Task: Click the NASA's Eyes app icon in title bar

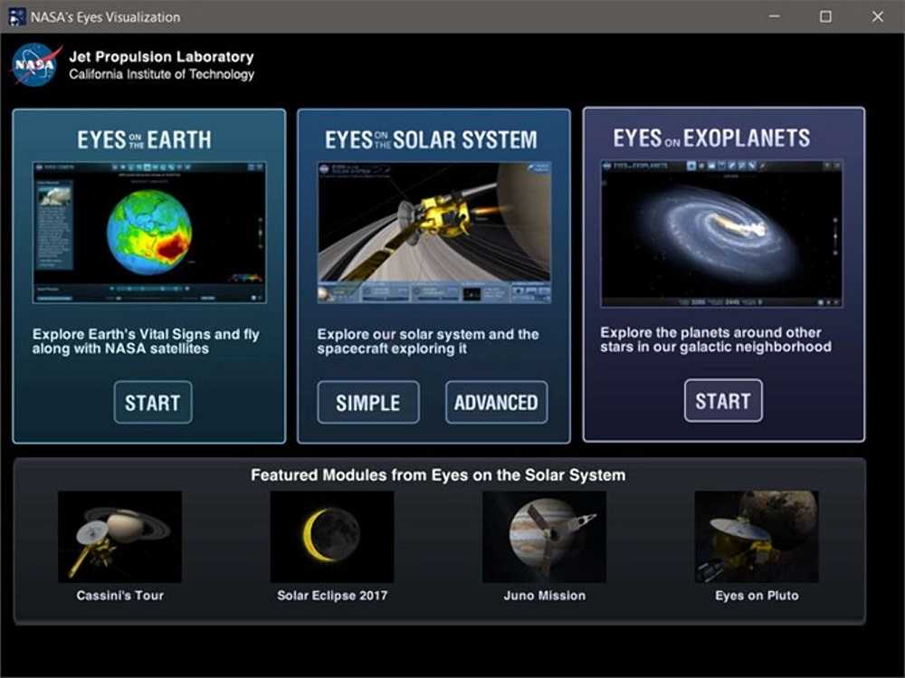Action: click(17, 16)
